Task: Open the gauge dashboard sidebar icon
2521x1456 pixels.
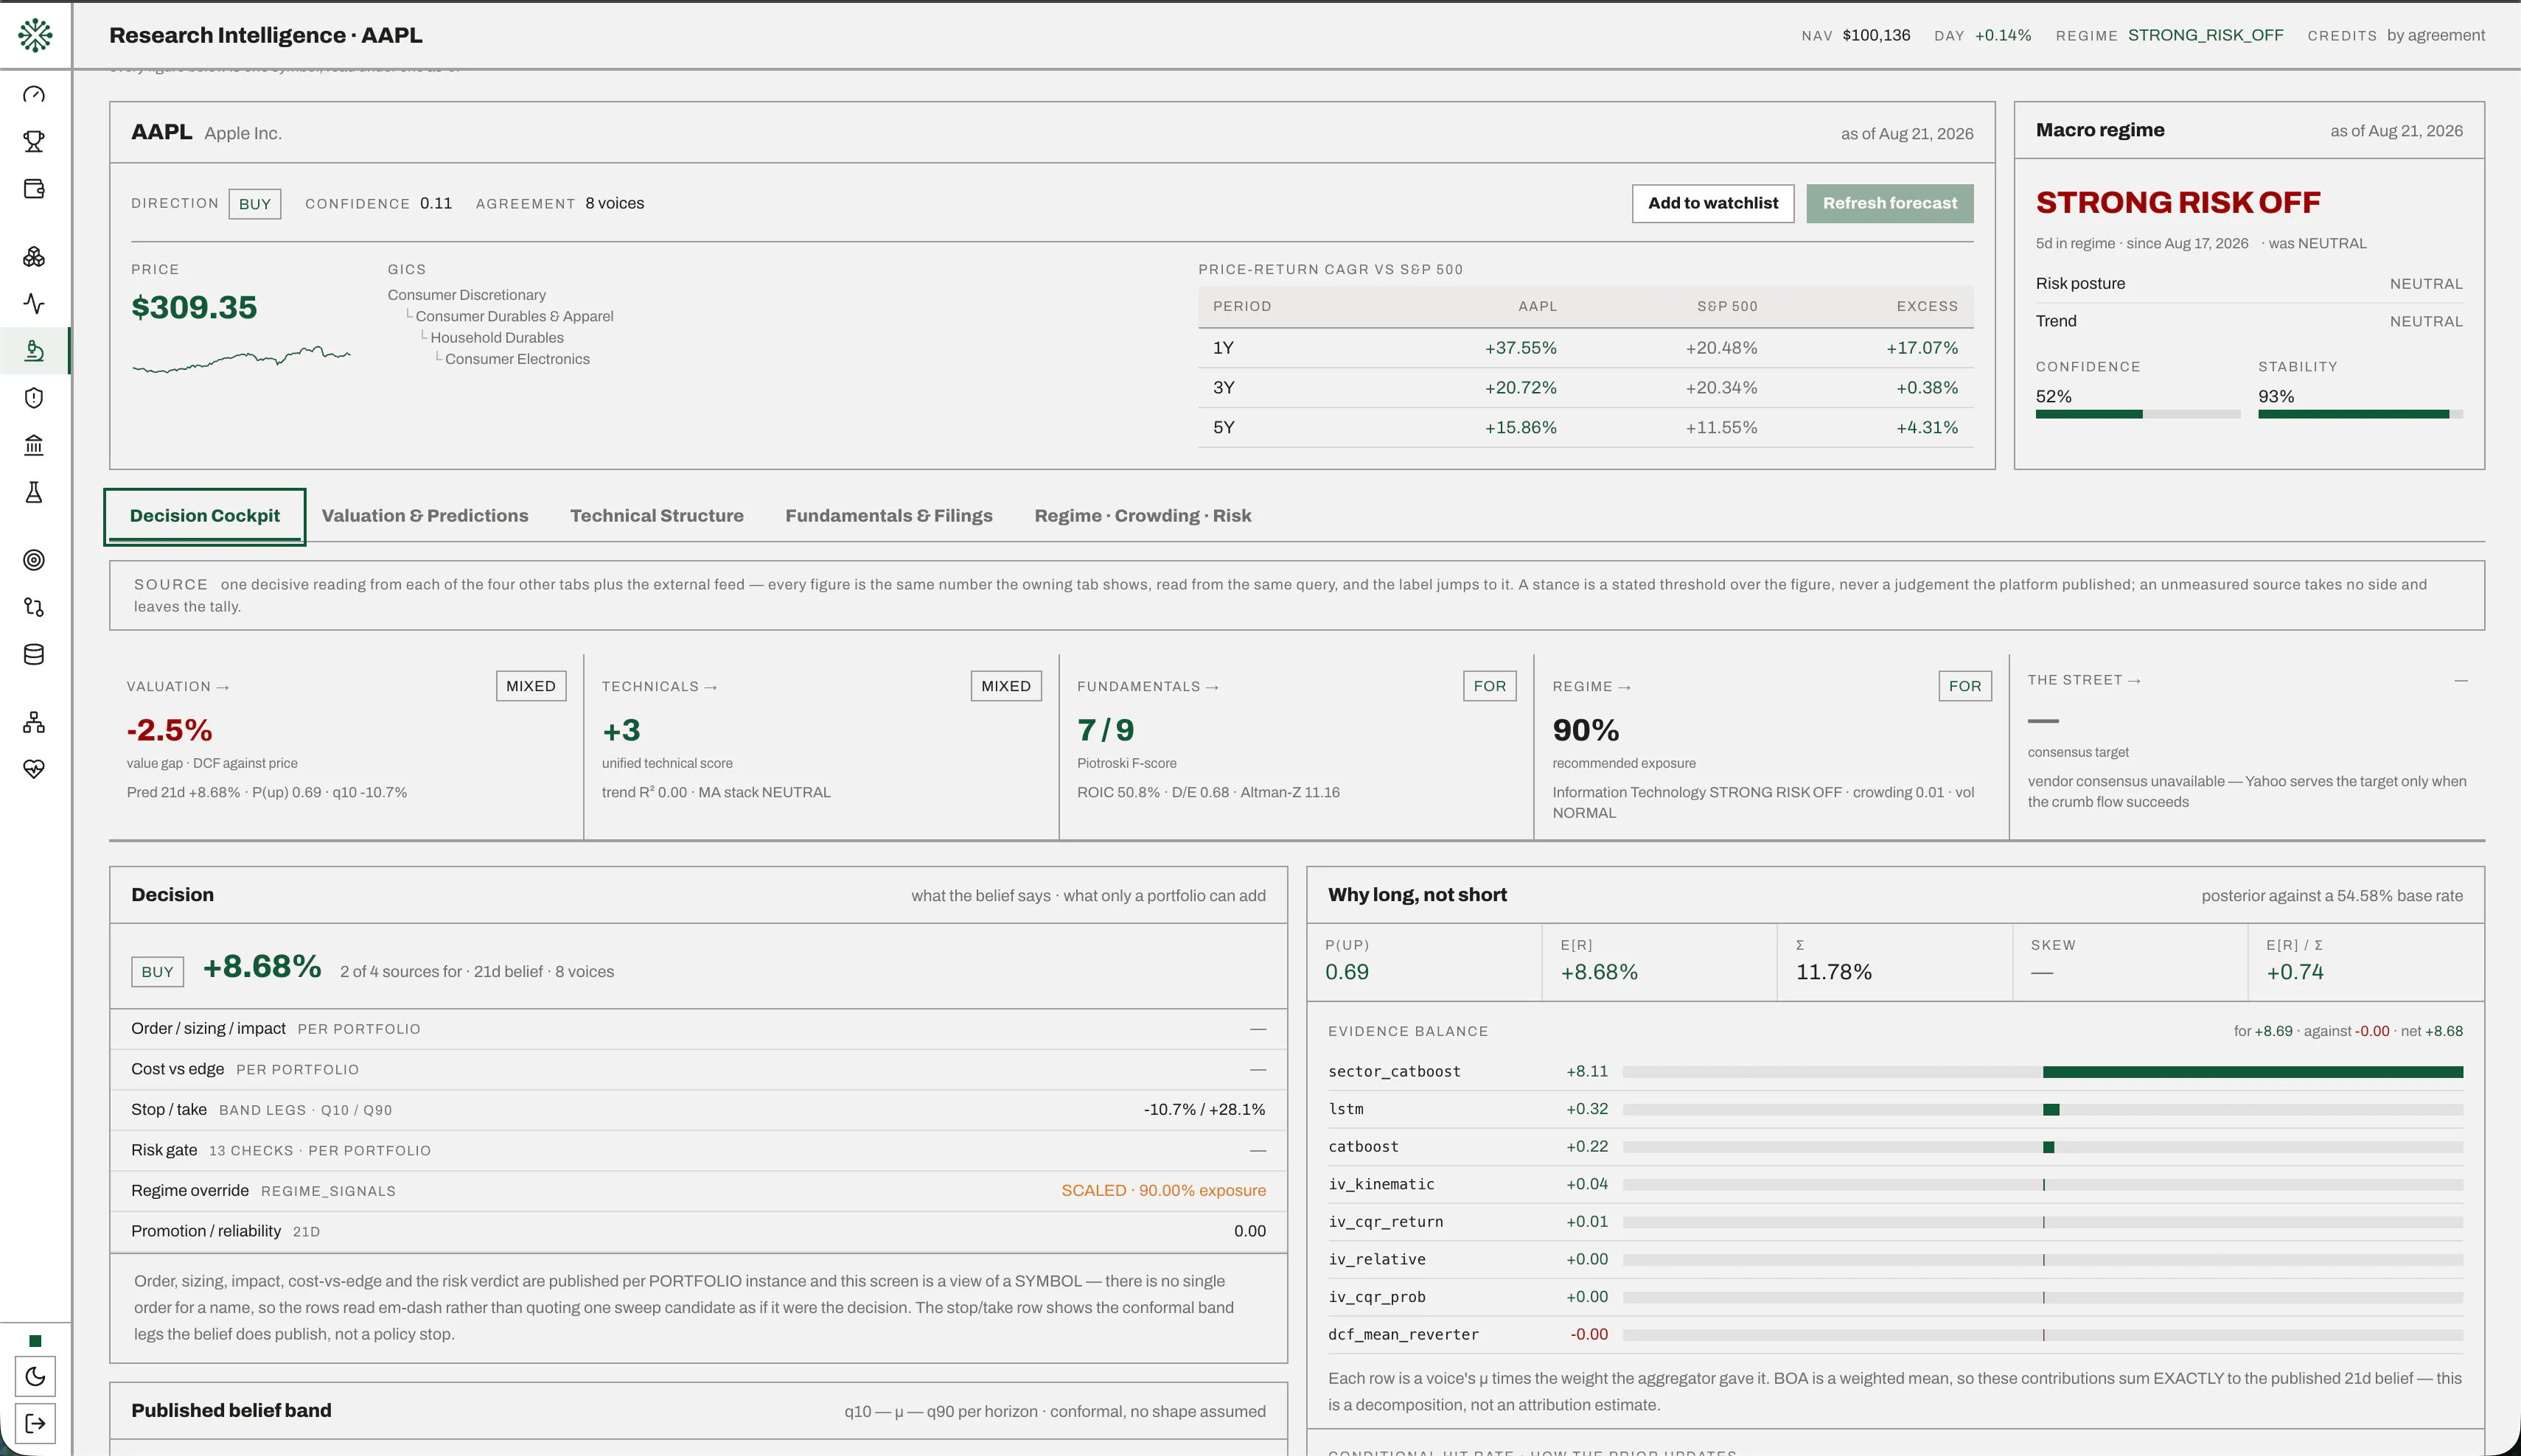Action: click(34, 95)
